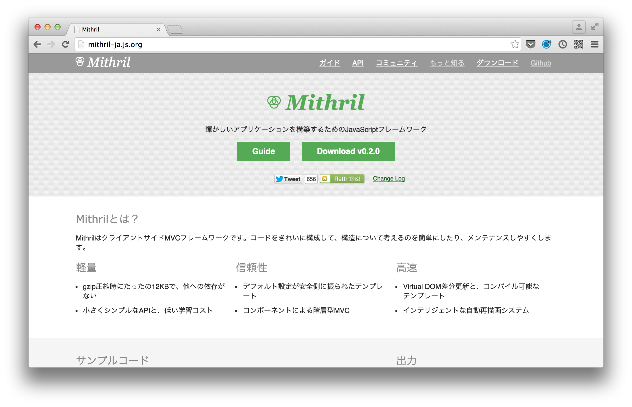The height and width of the screenshot is (407, 632).
Task: Click the Mithril logo in the navigation bar
Action: click(103, 62)
